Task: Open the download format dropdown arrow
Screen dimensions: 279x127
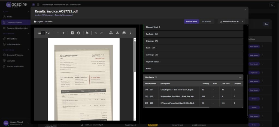Action: 242,21
